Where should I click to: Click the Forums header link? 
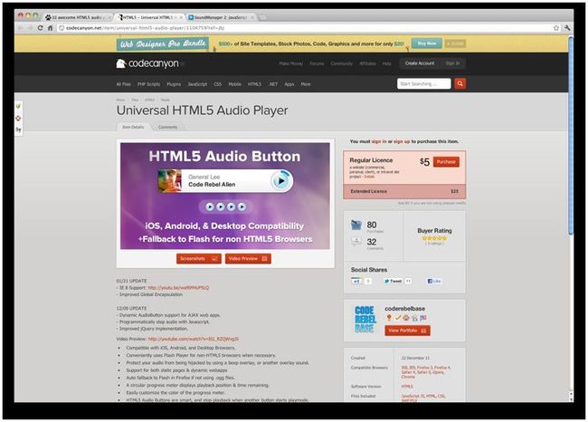tap(317, 63)
